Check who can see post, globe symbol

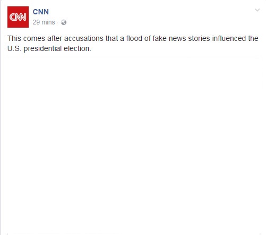(x=64, y=22)
